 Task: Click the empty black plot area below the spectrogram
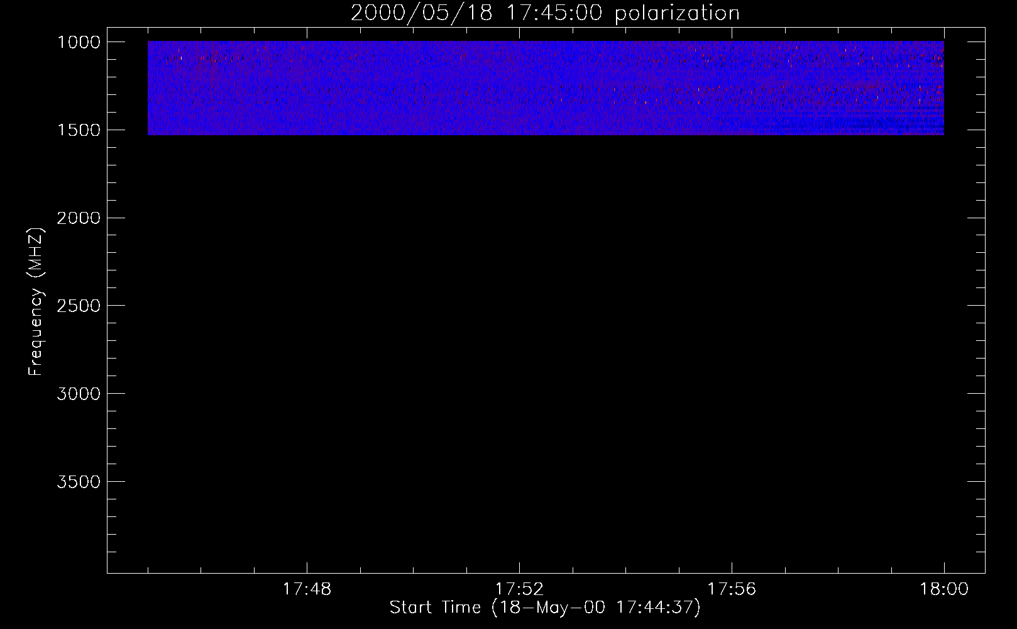tap(546, 352)
